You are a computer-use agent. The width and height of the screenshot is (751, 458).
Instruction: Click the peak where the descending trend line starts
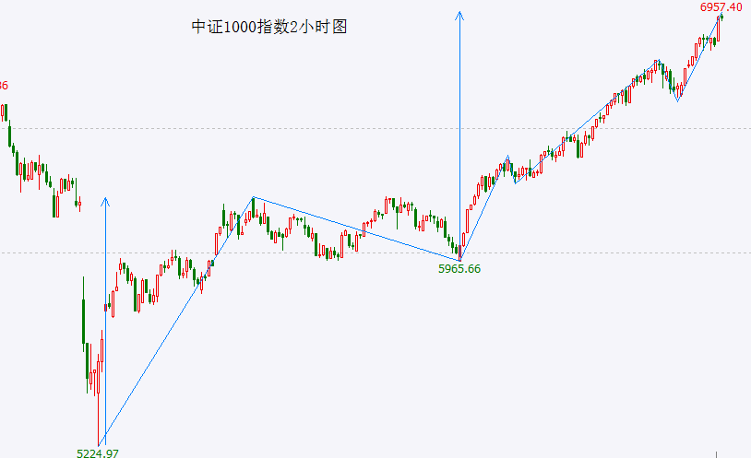[x=254, y=197]
